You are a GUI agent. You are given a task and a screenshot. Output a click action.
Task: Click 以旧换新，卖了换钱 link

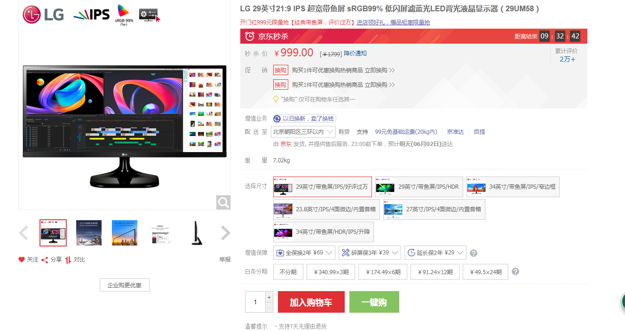308,119
